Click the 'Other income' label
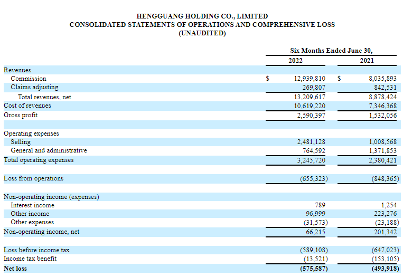Image resolution: width=403 pixels, height=277 pixels. [x=30, y=214]
